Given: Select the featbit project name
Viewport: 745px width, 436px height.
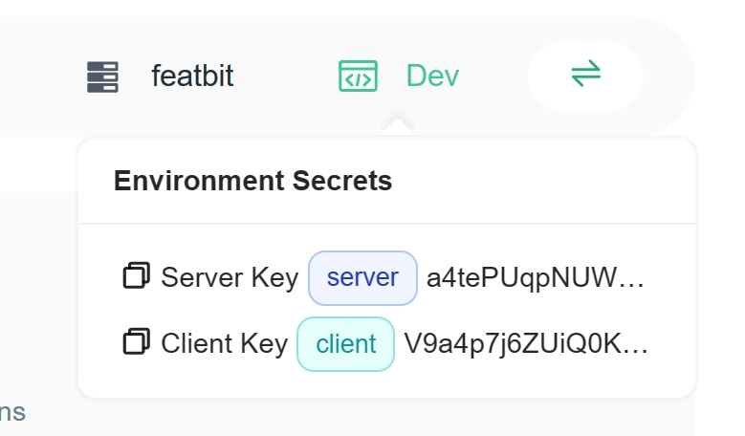Looking at the screenshot, I should [192, 76].
